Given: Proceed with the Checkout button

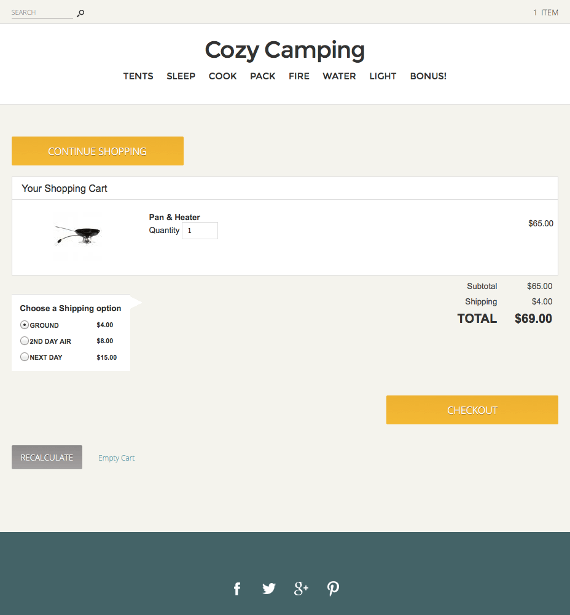Looking at the screenshot, I should coord(472,410).
